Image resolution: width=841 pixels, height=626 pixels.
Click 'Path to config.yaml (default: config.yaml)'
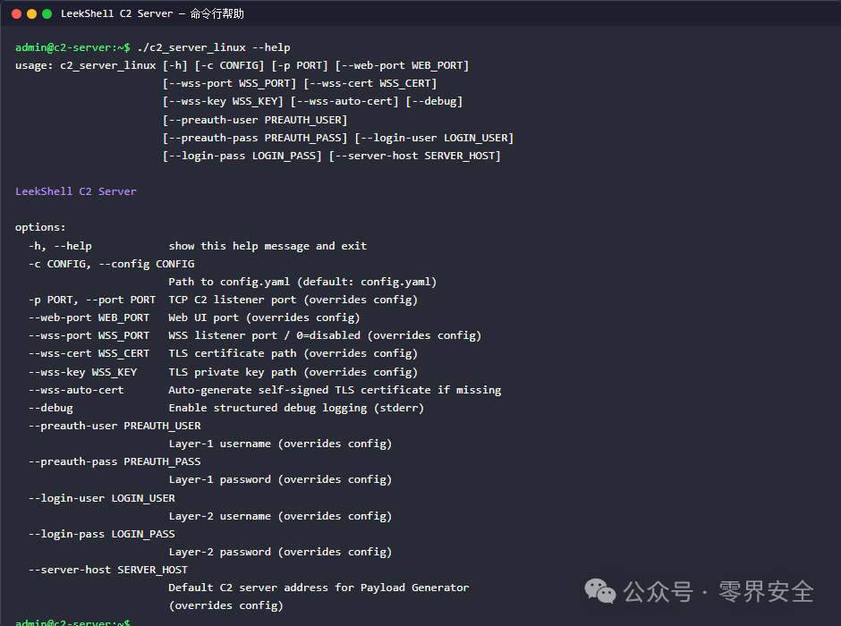click(302, 282)
